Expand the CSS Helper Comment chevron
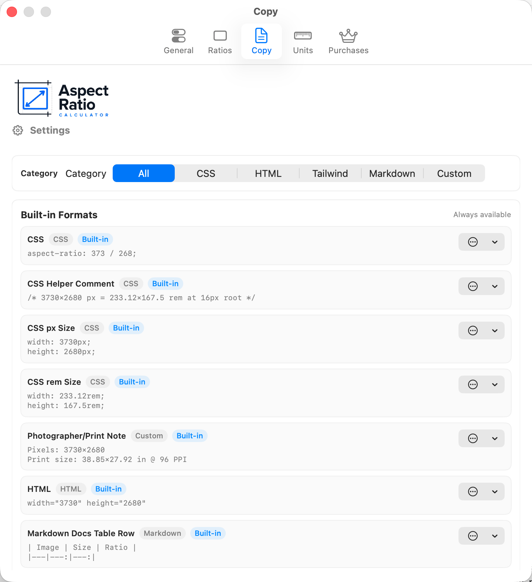This screenshot has width=532, height=582. pos(495,286)
